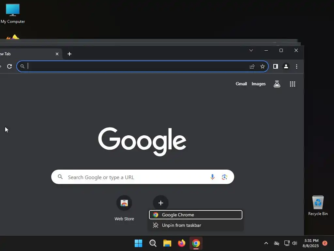The width and height of the screenshot is (334, 251).
Task: Expand the tab search chevron
Action: point(251,50)
